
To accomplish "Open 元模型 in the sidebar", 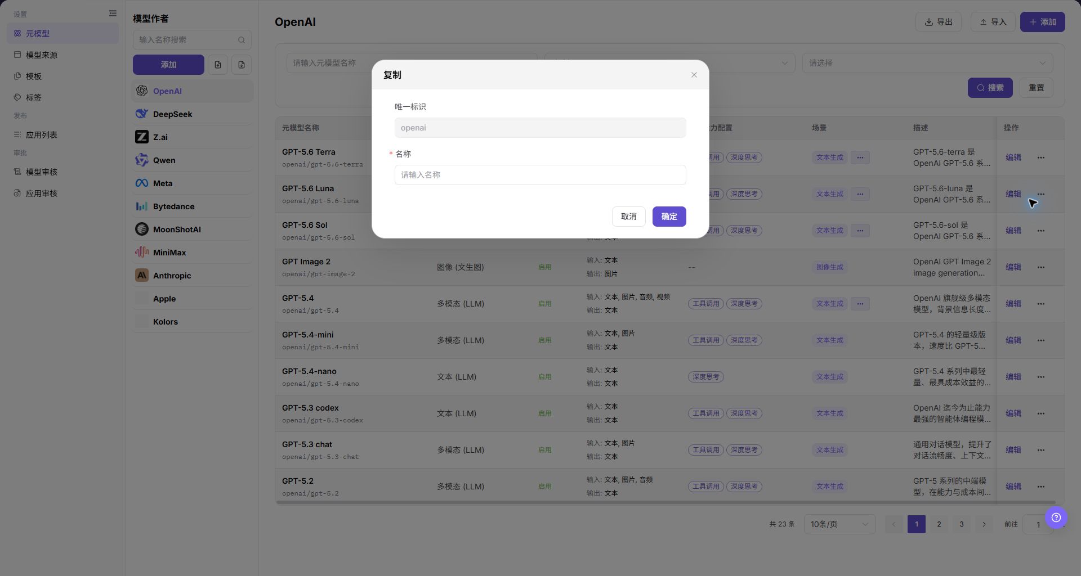I will (62, 34).
